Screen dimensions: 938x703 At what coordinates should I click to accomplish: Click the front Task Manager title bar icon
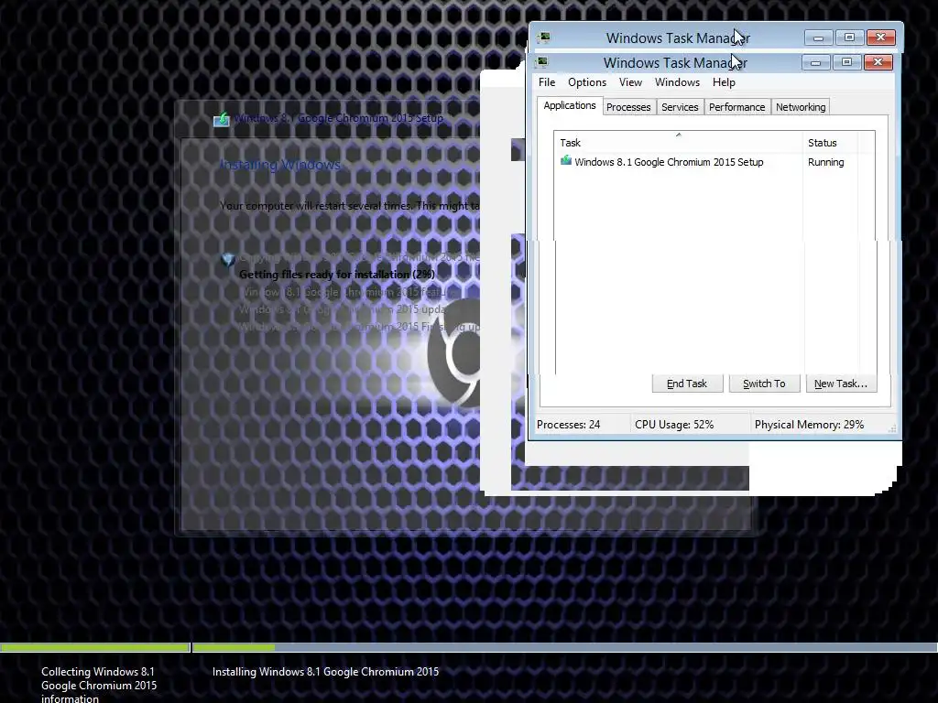542,62
